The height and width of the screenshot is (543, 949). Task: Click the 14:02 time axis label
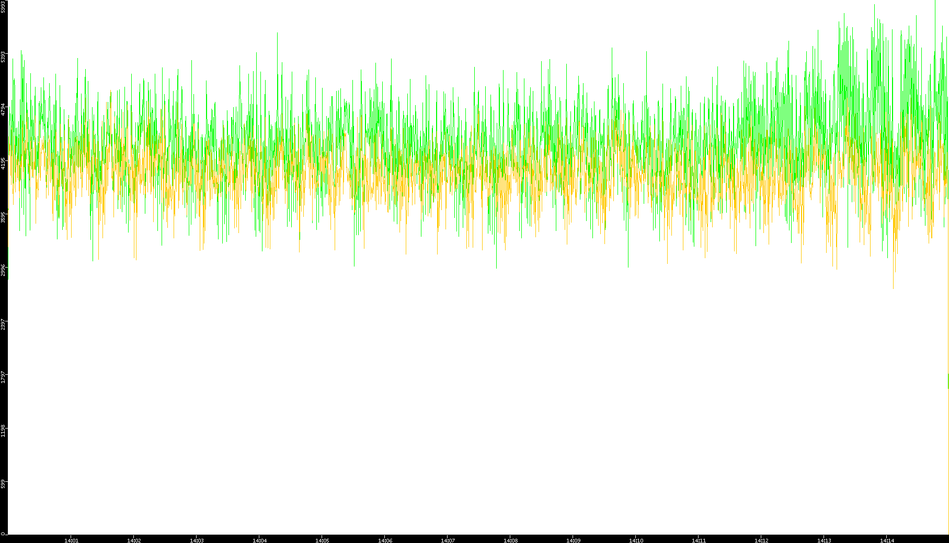pos(134,540)
